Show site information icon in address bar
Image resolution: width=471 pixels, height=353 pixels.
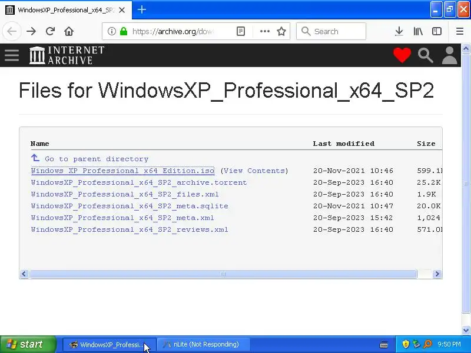111,31
